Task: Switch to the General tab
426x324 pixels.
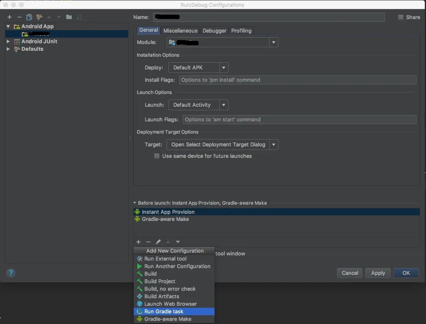Action: point(148,30)
